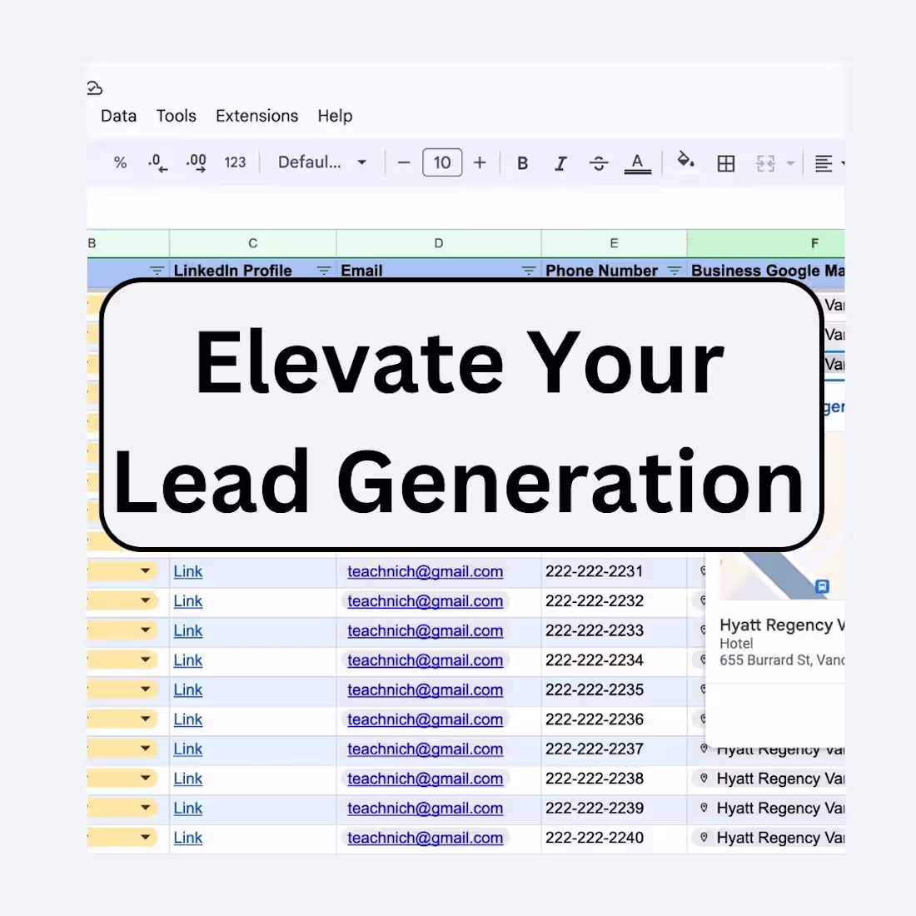Image resolution: width=916 pixels, height=916 pixels.
Task: Open the borders tool
Action: (x=725, y=162)
